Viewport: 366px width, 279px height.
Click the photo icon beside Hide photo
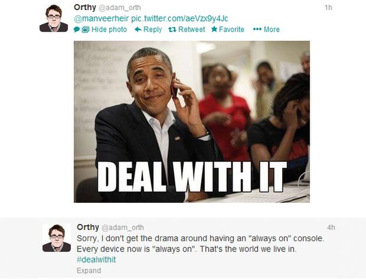coord(86,30)
